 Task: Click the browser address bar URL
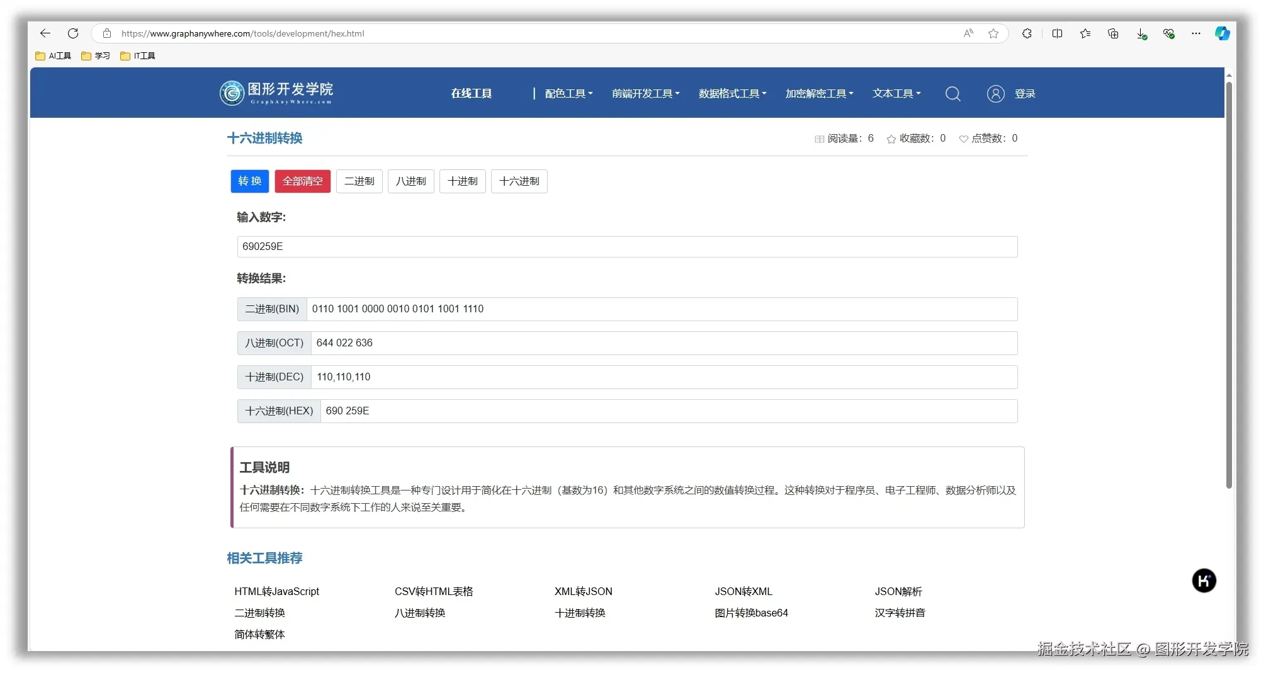click(243, 33)
